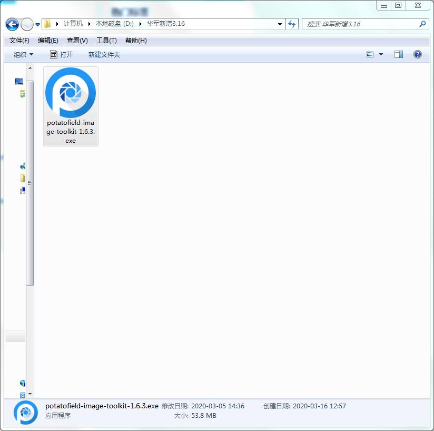Select the 华军新增3.16 breadcrumb segment
The width and height of the screenshot is (434, 431).
click(166, 24)
